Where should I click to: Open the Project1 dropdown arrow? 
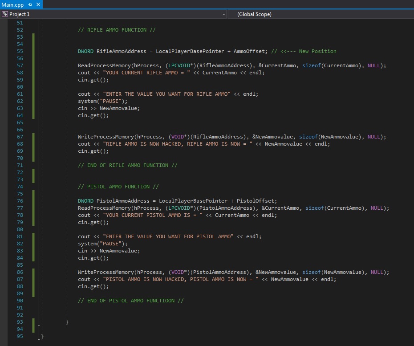coord(223,14)
